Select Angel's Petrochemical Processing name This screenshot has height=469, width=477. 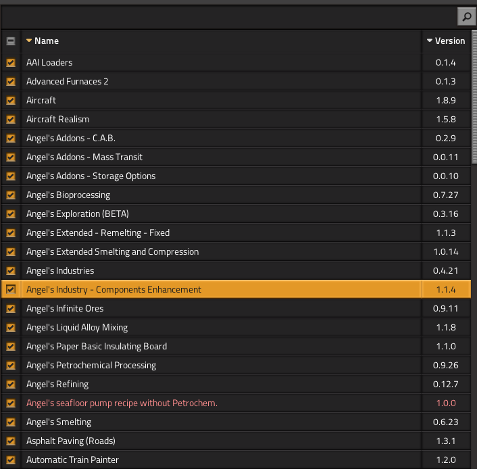click(91, 365)
